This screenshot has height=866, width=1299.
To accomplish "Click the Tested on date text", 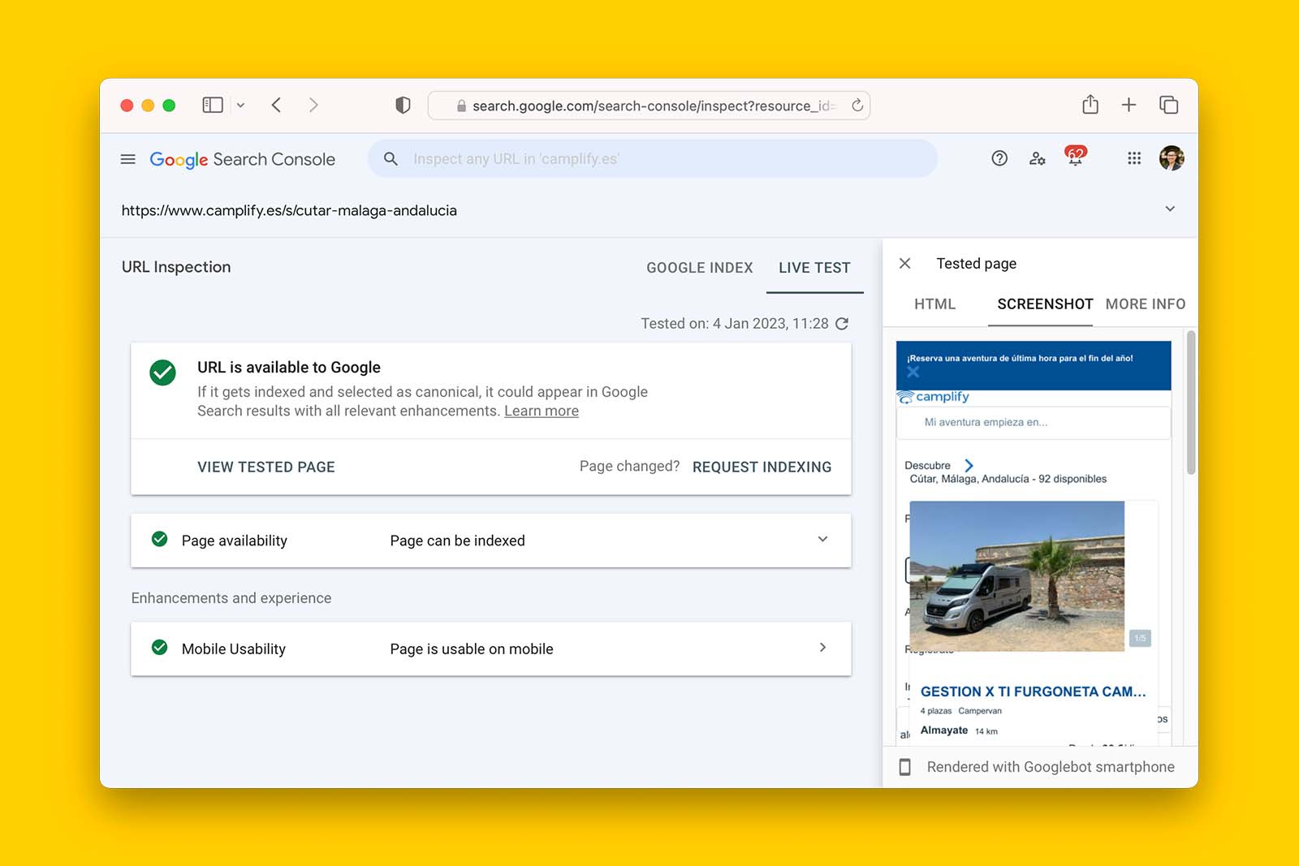I will (x=735, y=323).
